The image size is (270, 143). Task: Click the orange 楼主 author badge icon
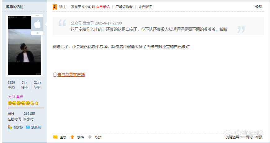click(55, 7)
